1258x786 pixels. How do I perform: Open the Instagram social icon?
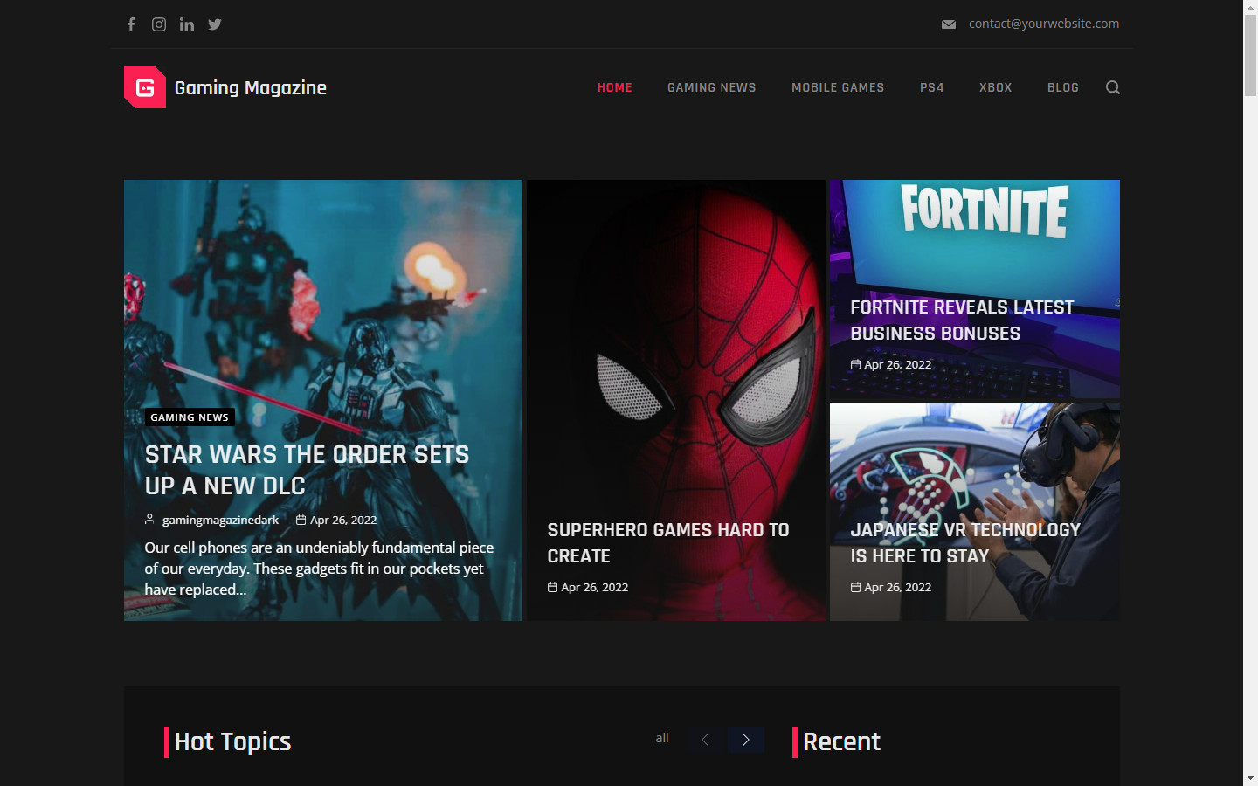point(159,24)
